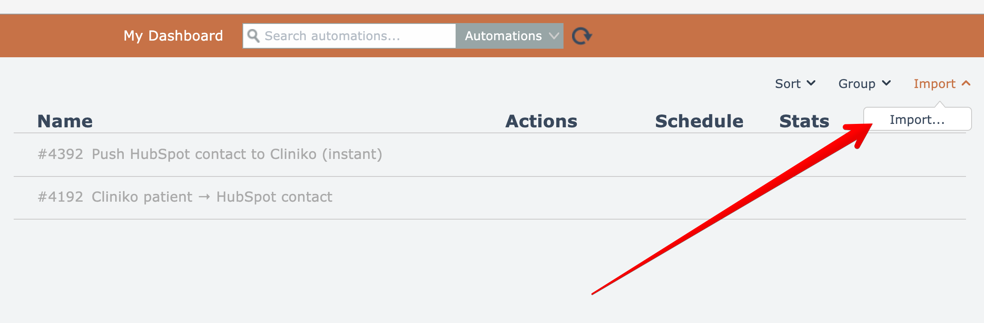Open Cliniko patient → HubSpot contact automation
984x323 pixels.
point(212,197)
